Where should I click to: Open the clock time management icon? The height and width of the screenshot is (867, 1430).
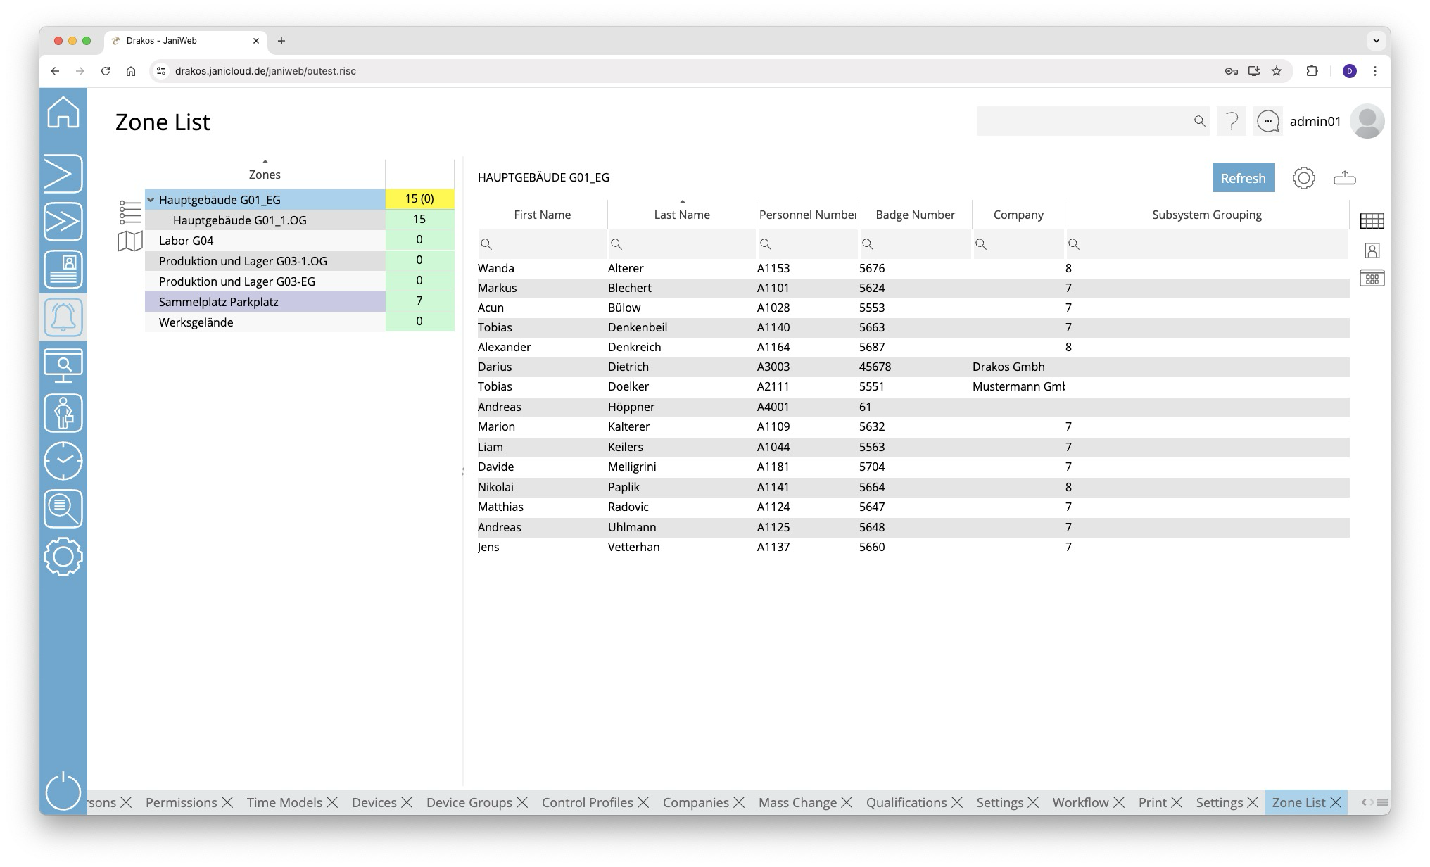tap(63, 461)
